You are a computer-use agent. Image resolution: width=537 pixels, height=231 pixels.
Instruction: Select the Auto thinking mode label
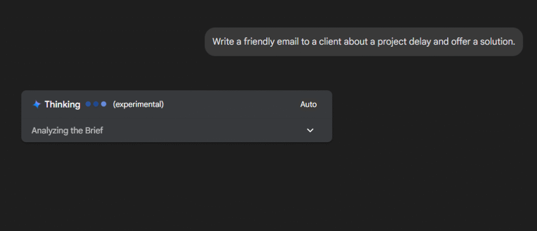(x=308, y=104)
